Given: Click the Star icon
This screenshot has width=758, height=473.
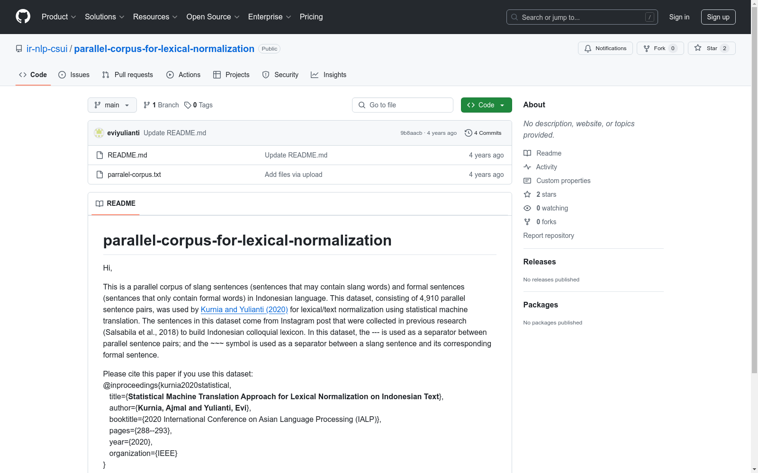Looking at the screenshot, I should [x=698, y=48].
